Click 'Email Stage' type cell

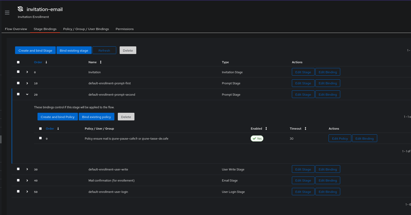[x=230, y=180]
